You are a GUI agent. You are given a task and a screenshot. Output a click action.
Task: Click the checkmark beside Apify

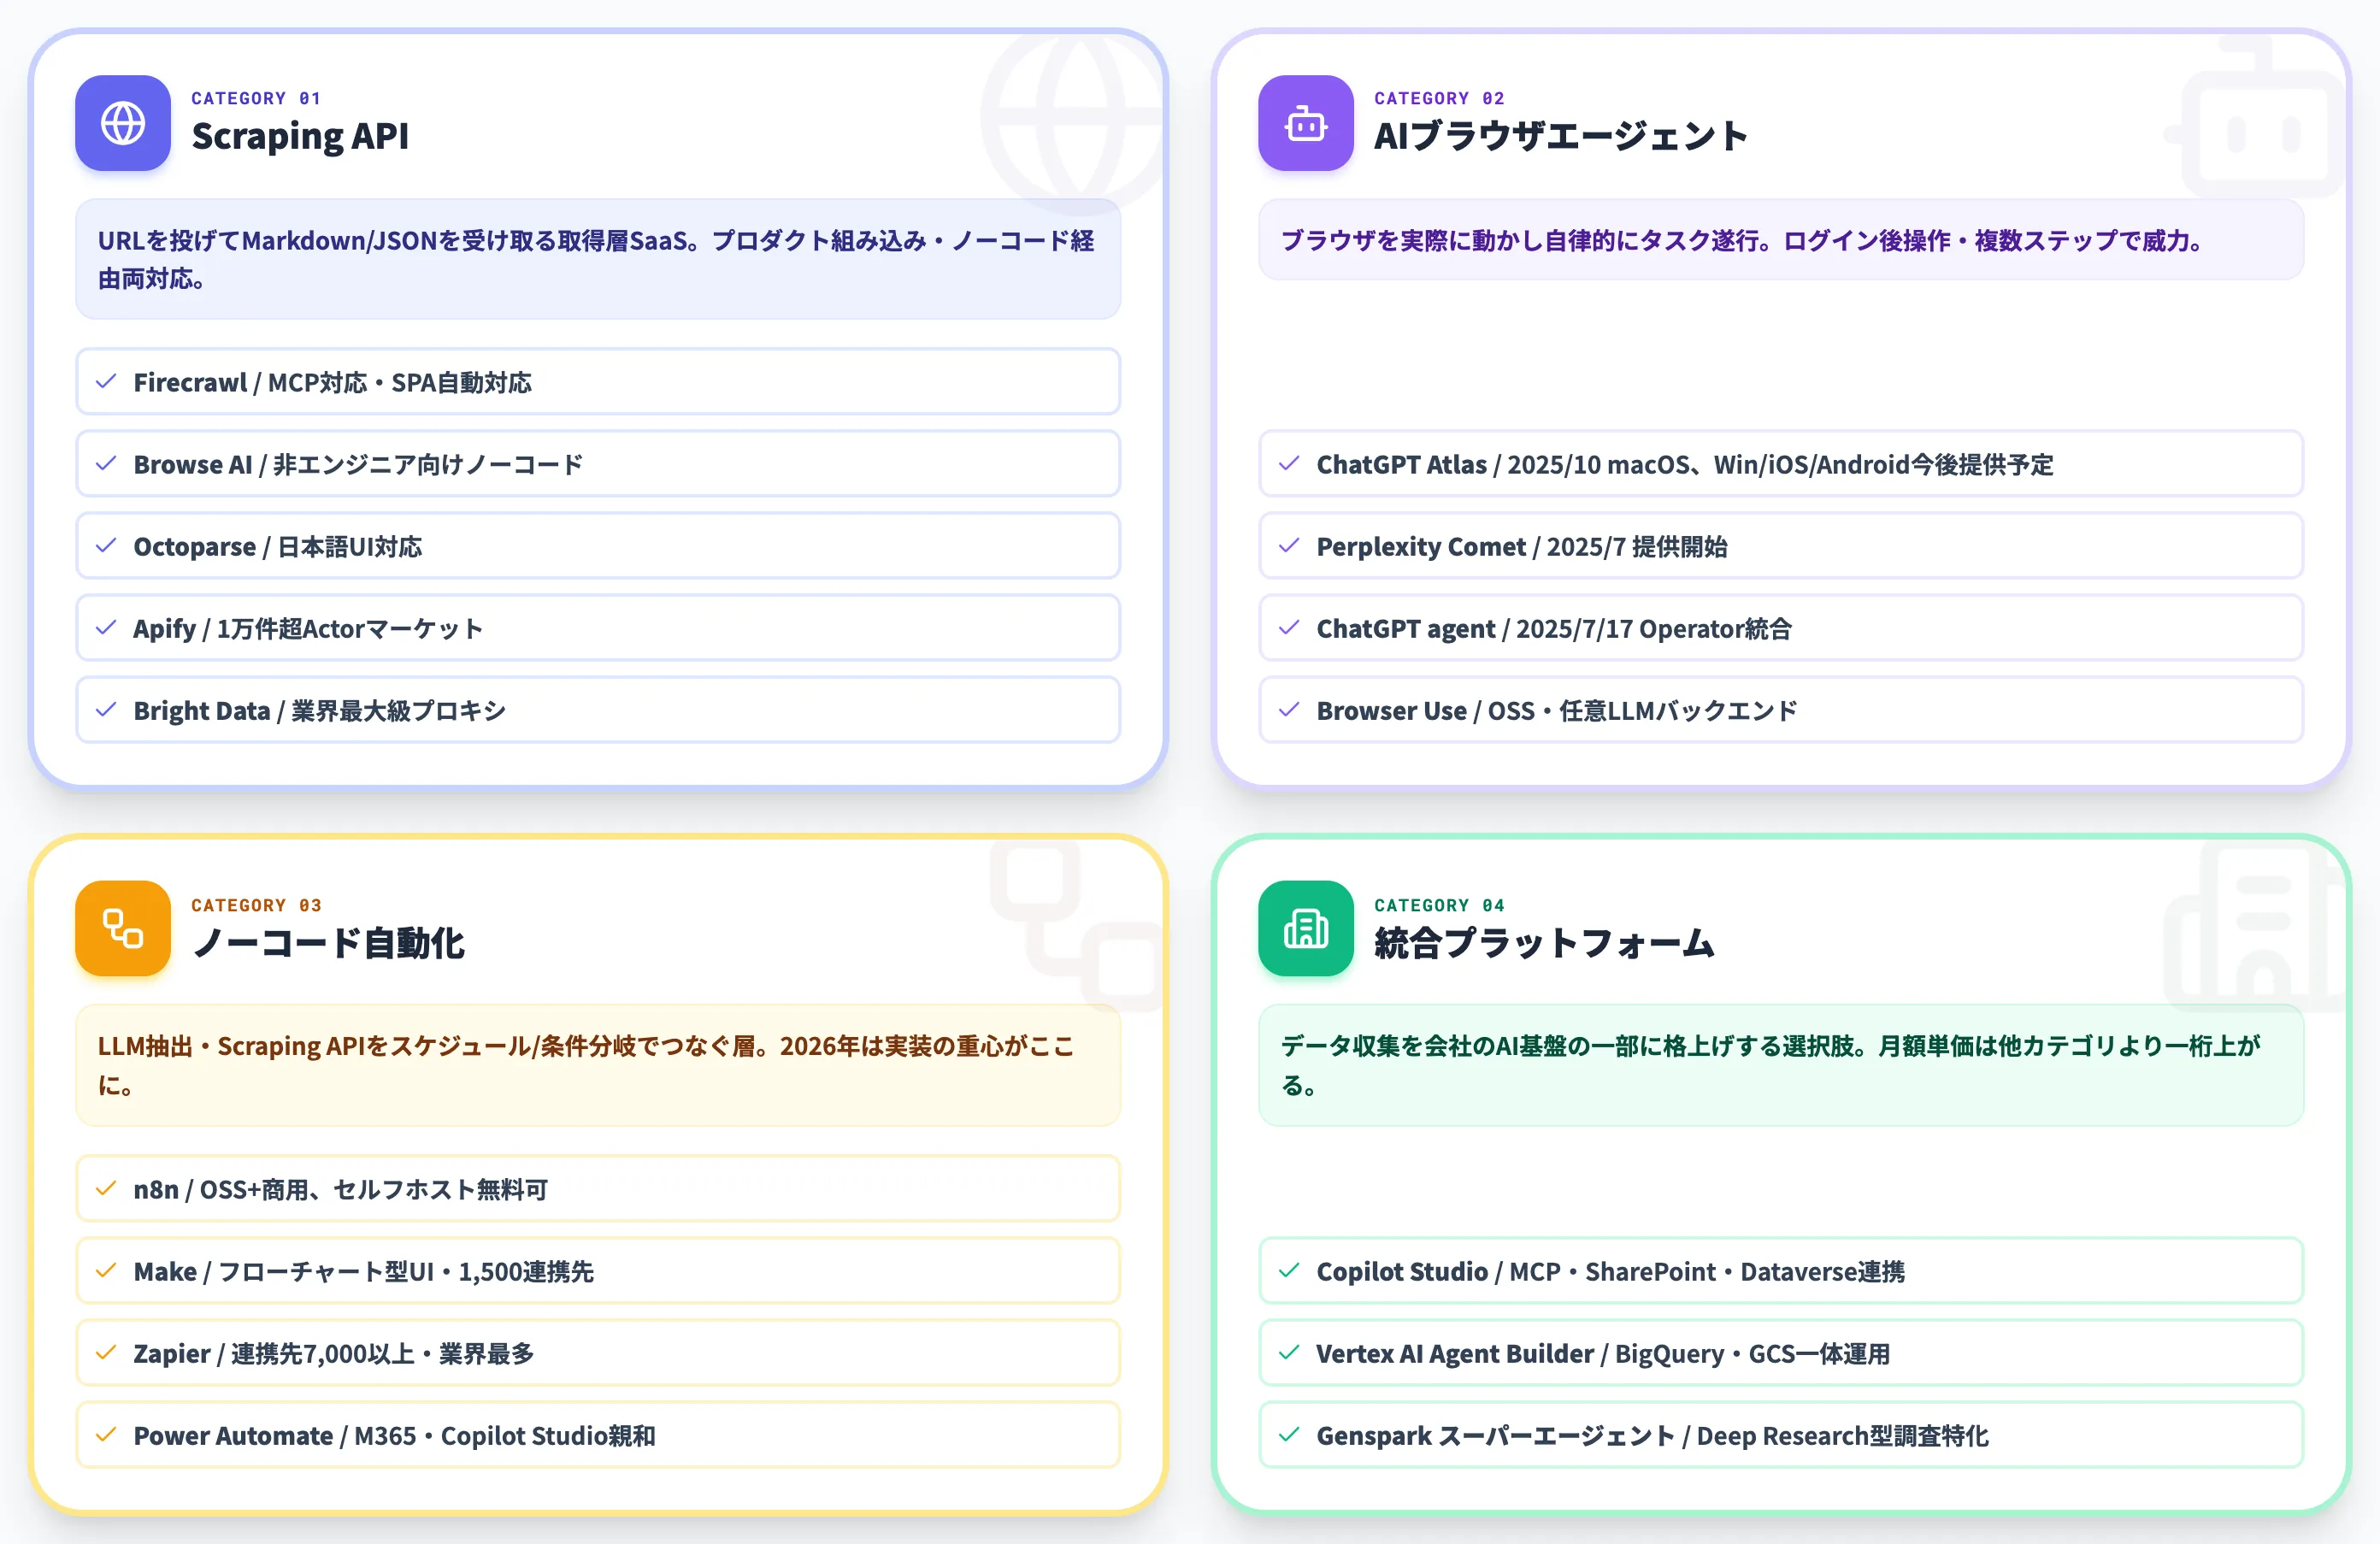(x=106, y=628)
